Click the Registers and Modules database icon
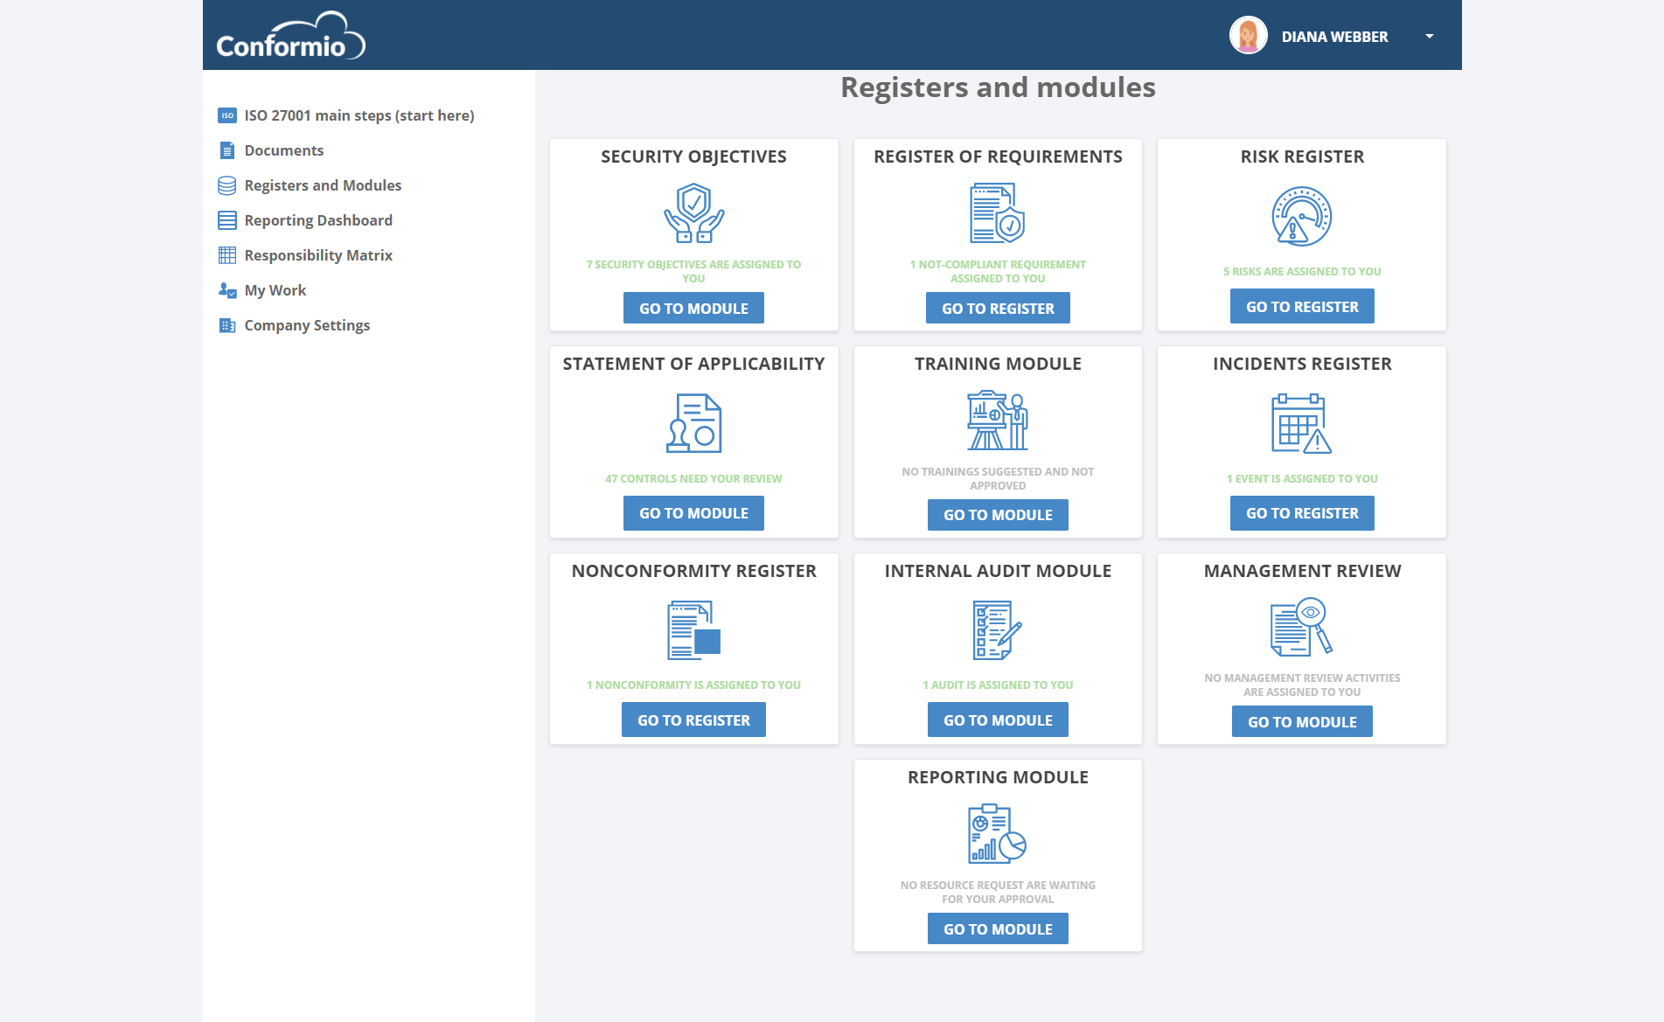The height and width of the screenshot is (1022, 1664). tap(227, 185)
